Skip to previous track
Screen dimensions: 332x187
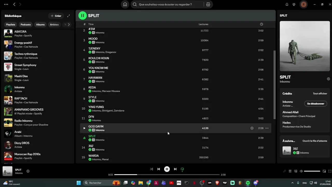pos(158,169)
